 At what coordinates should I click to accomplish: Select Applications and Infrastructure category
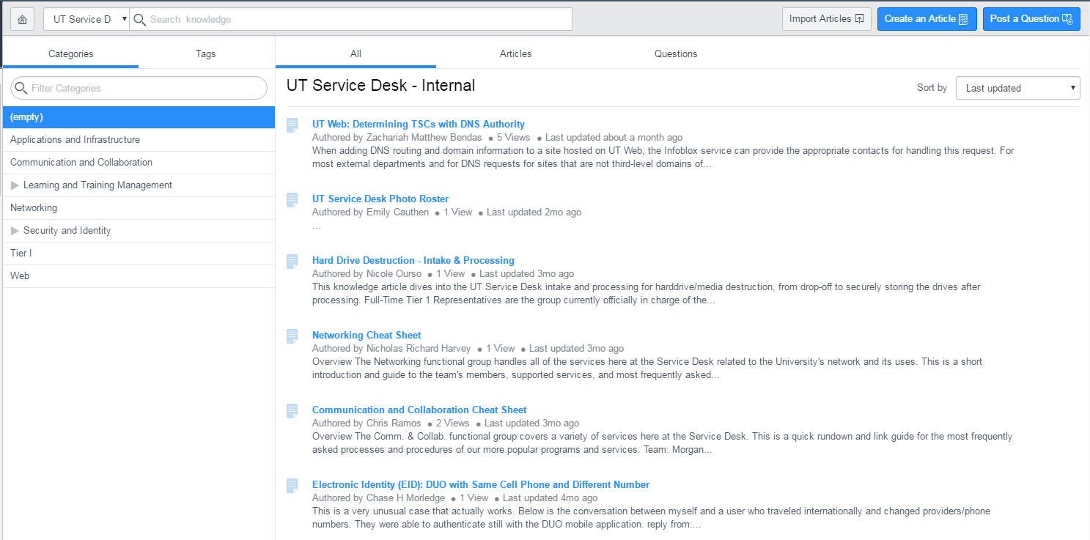pos(139,140)
